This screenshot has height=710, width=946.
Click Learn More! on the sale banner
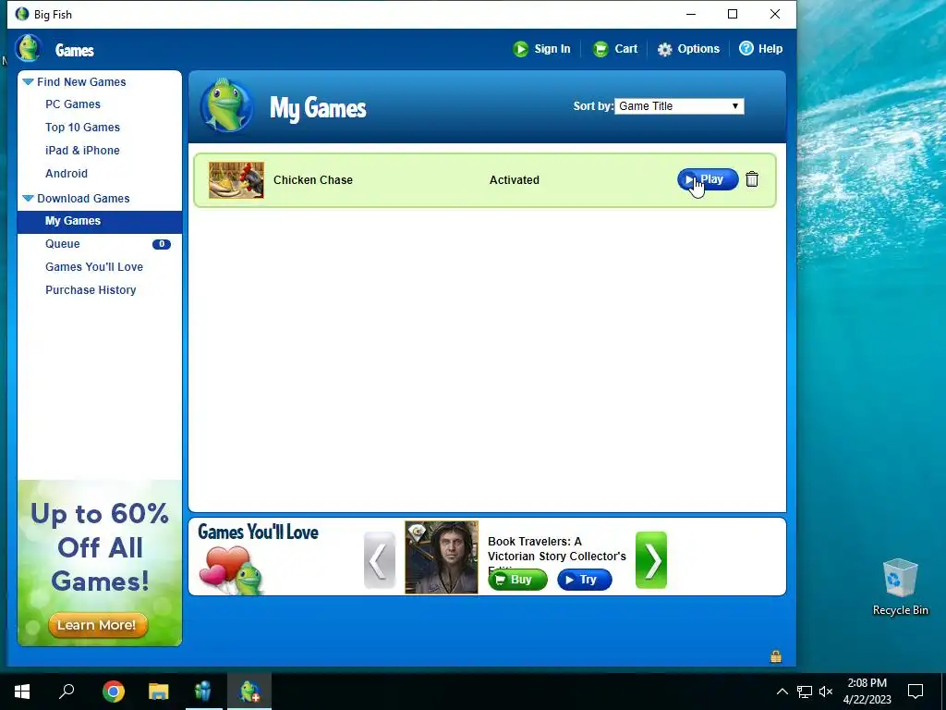pos(97,625)
